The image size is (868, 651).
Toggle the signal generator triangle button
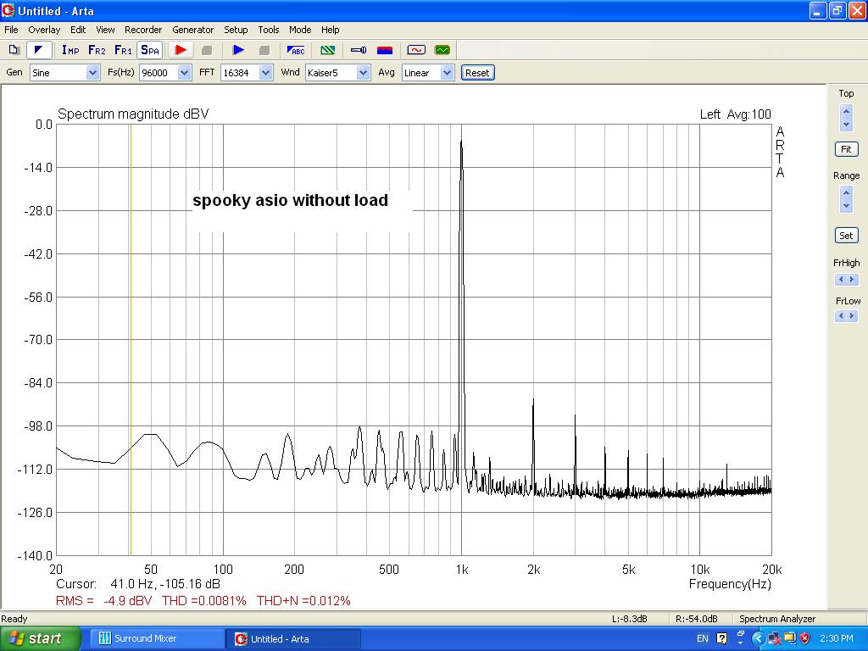(x=39, y=50)
